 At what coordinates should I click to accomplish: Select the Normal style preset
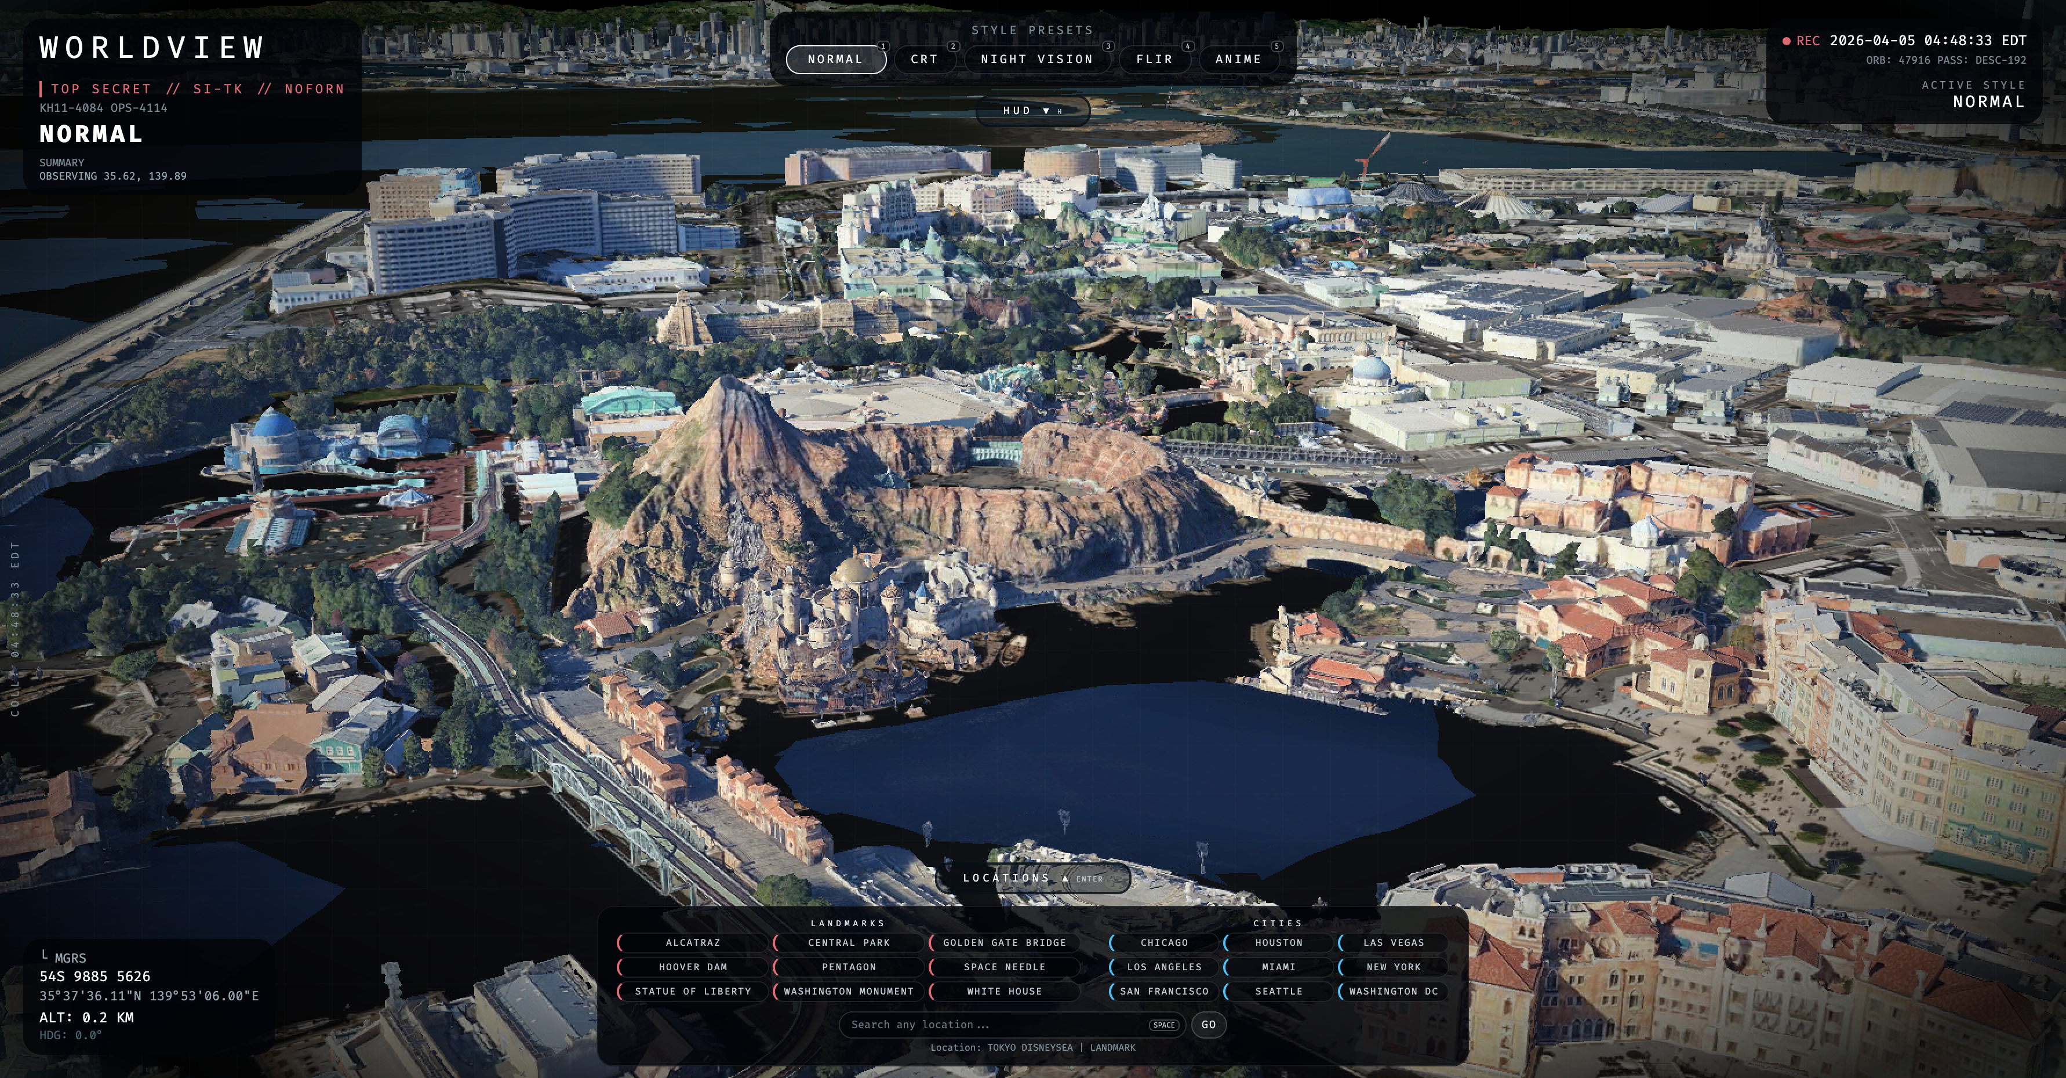coord(836,59)
